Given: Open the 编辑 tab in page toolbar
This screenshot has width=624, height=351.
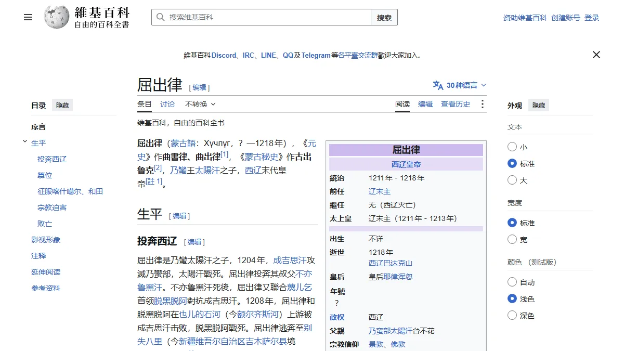Looking at the screenshot, I should [425, 104].
